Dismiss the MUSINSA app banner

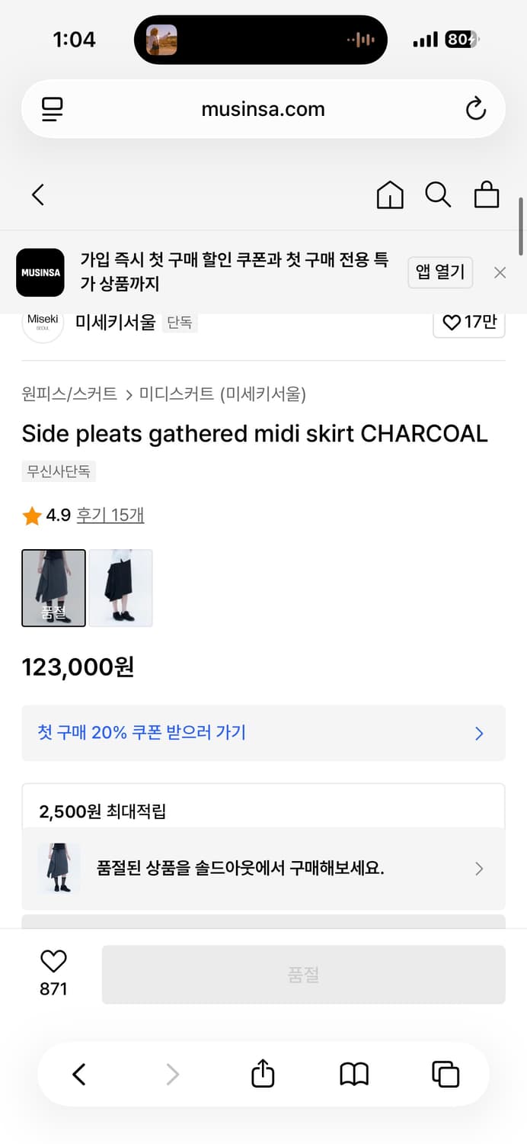click(x=500, y=272)
